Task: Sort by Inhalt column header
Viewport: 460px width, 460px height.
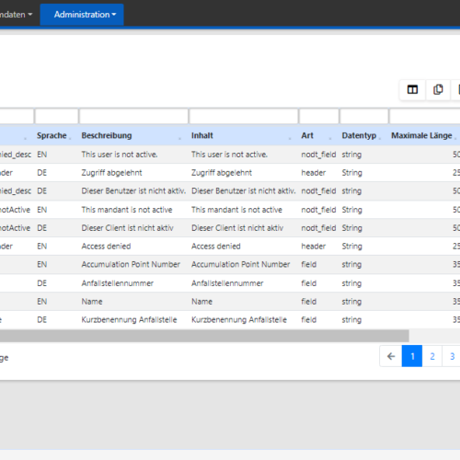Action: point(202,135)
